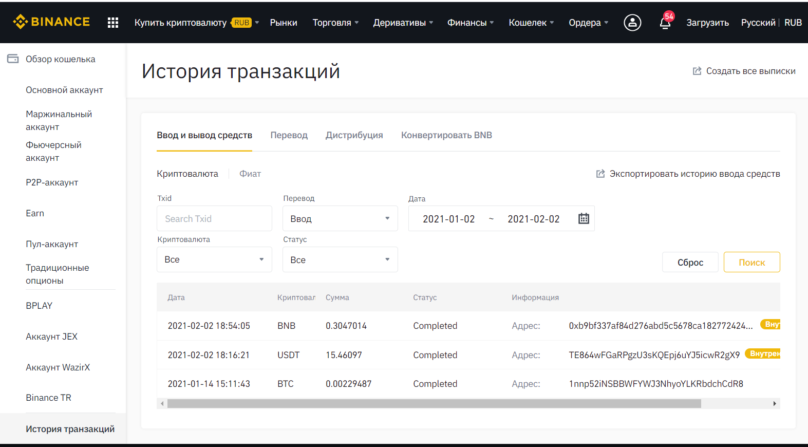The image size is (808, 447).
Task: Click the start date 2021-01-02 field
Action: (449, 219)
